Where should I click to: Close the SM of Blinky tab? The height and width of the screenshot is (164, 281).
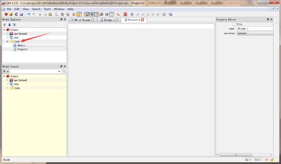point(93,20)
